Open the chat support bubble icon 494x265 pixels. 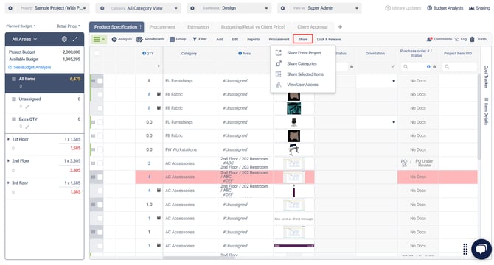point(481,249)
